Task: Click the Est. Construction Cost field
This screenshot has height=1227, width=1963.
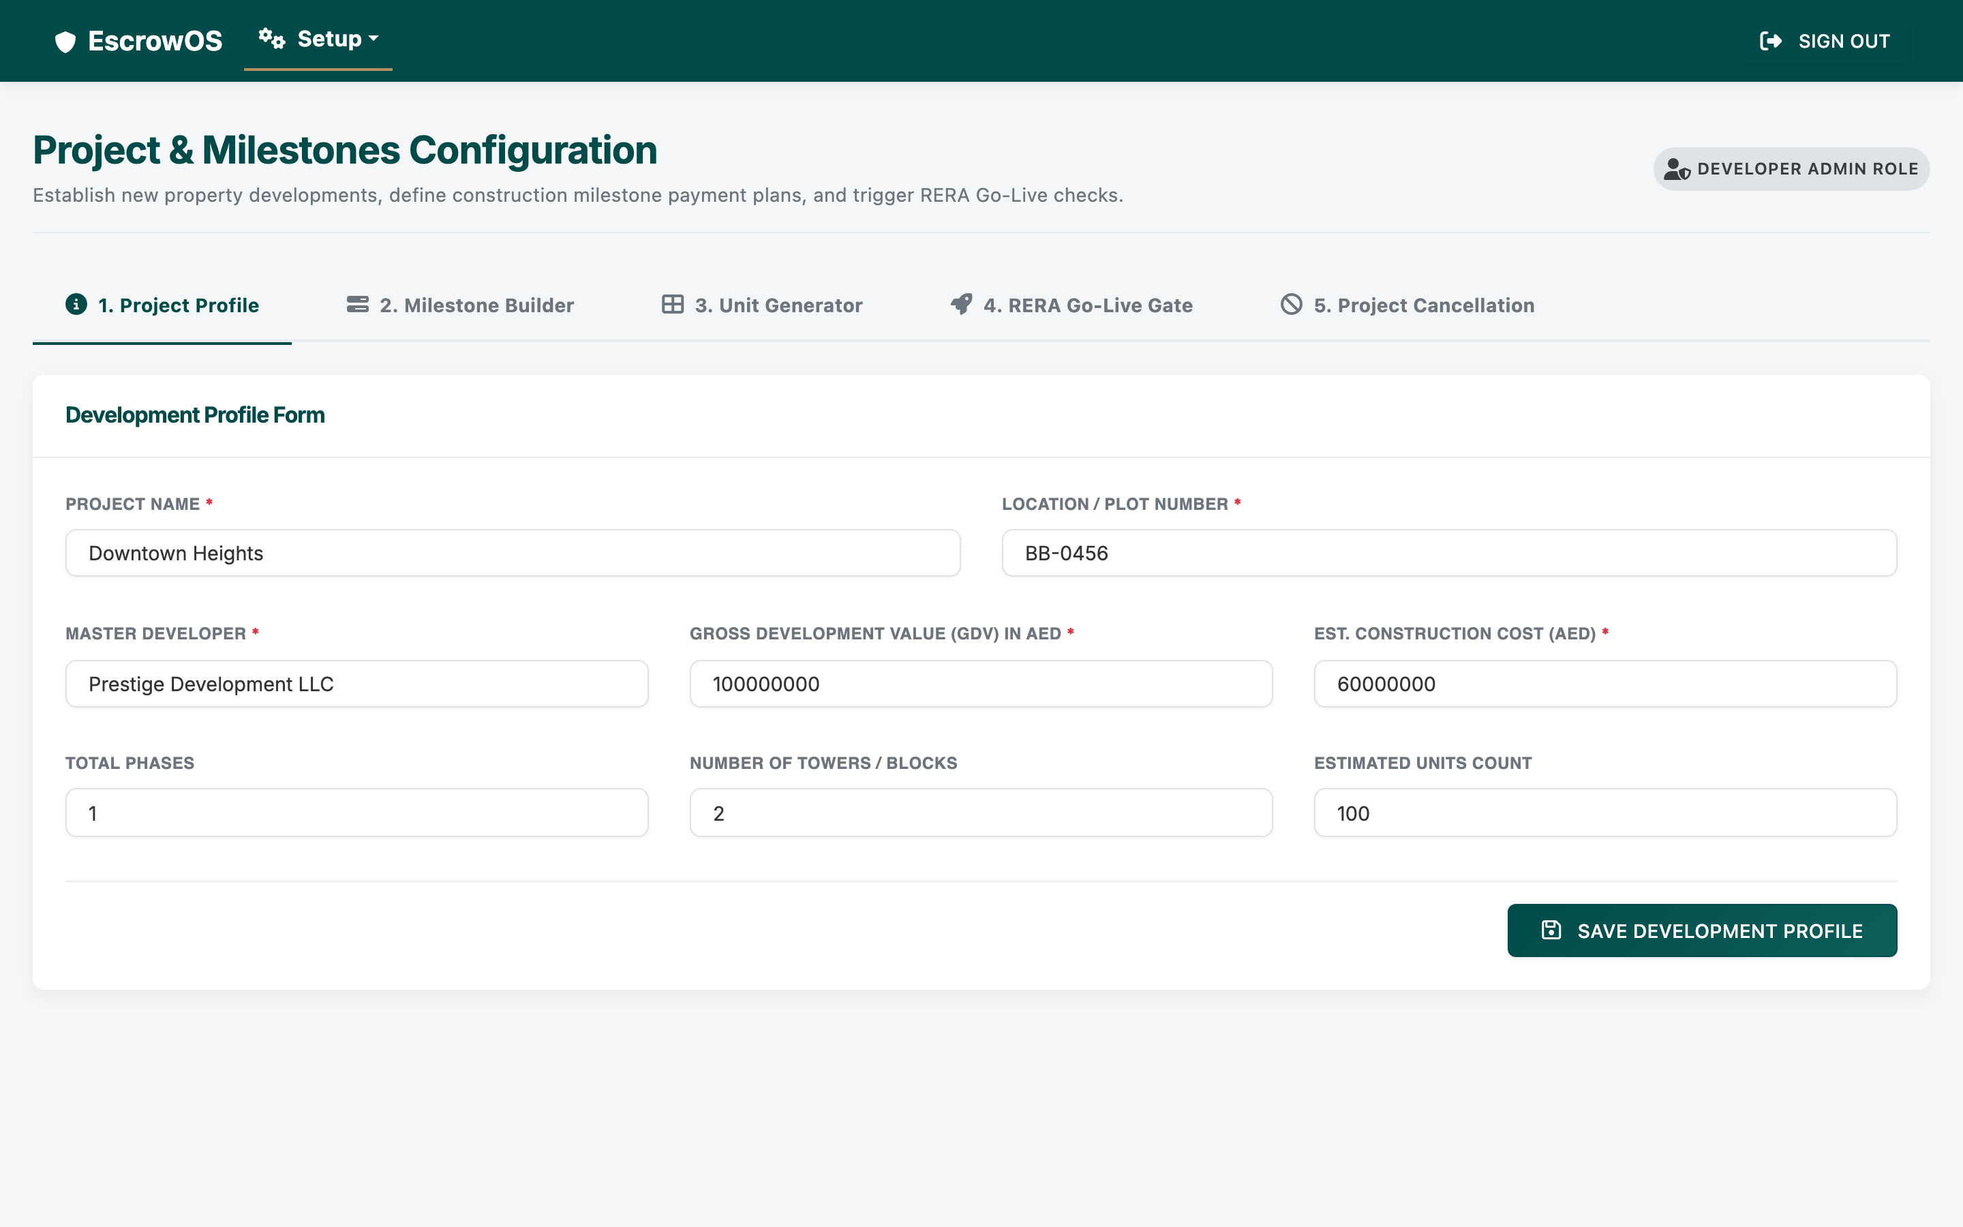Action: pyautogui.click(x=1605, y=684)
